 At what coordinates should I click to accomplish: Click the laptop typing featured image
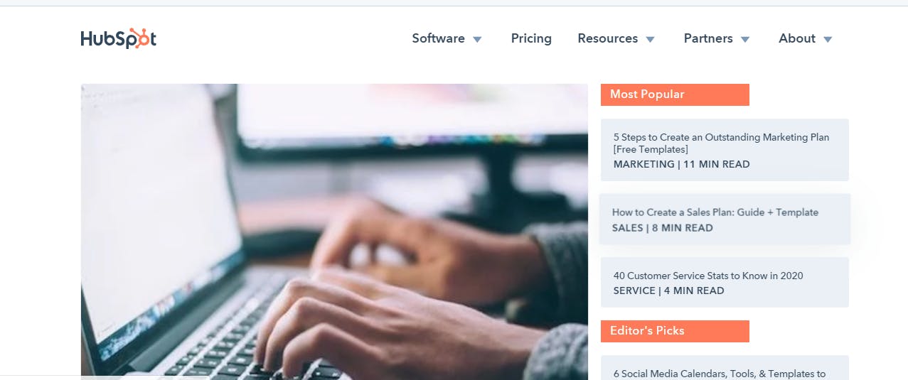[334, 232]
